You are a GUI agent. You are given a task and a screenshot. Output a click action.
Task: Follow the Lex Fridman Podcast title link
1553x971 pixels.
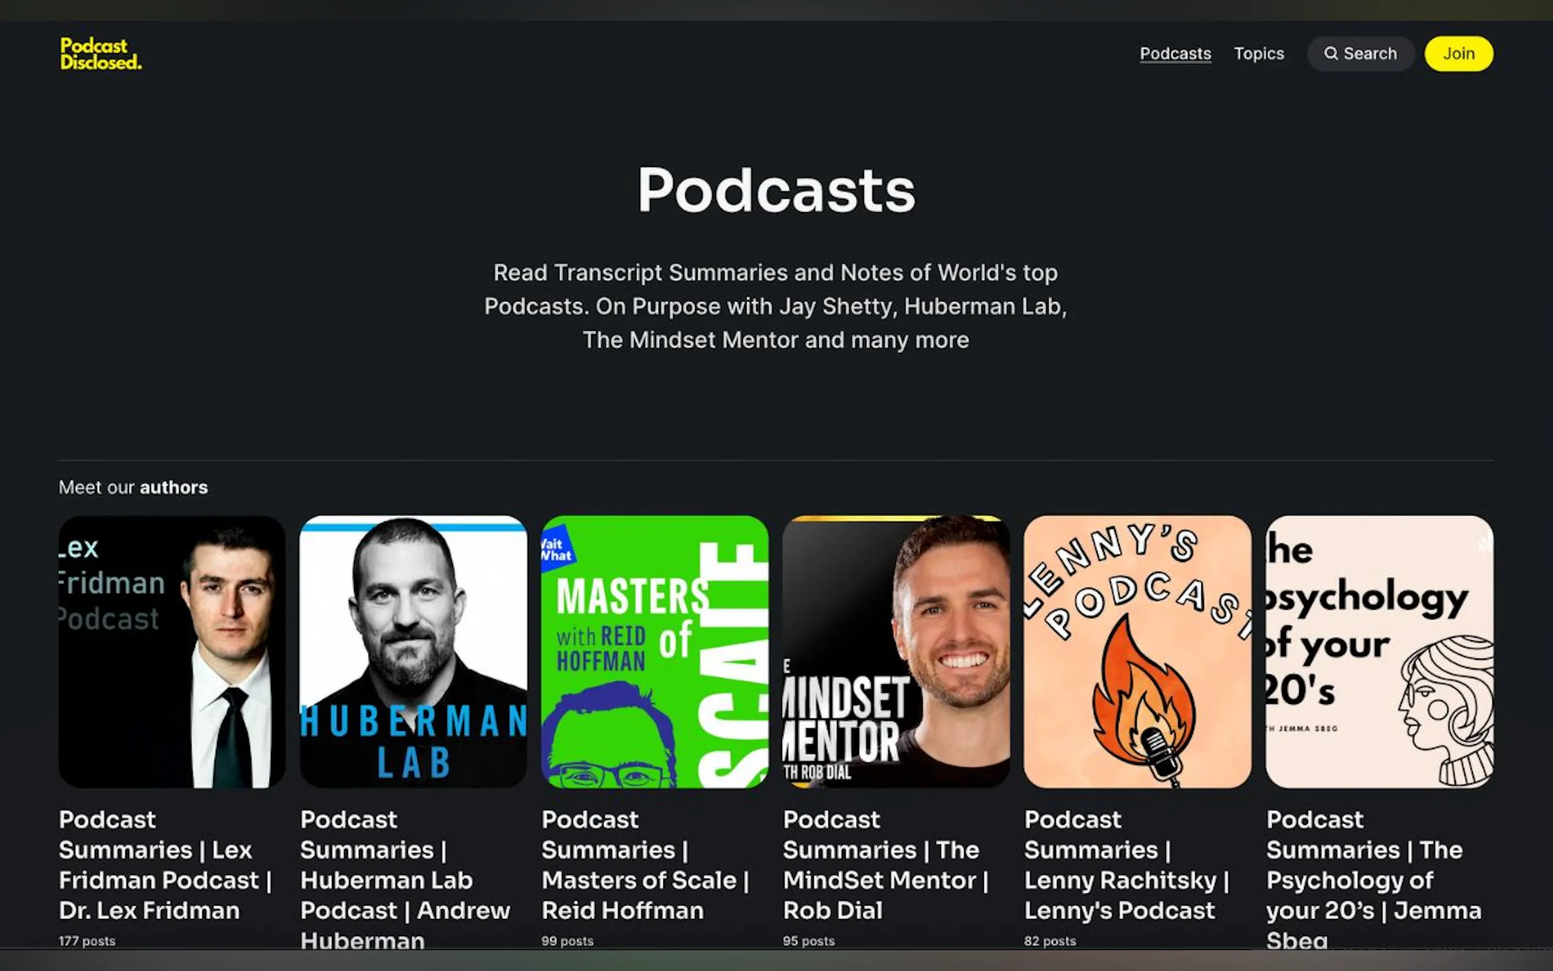(165, 865)
